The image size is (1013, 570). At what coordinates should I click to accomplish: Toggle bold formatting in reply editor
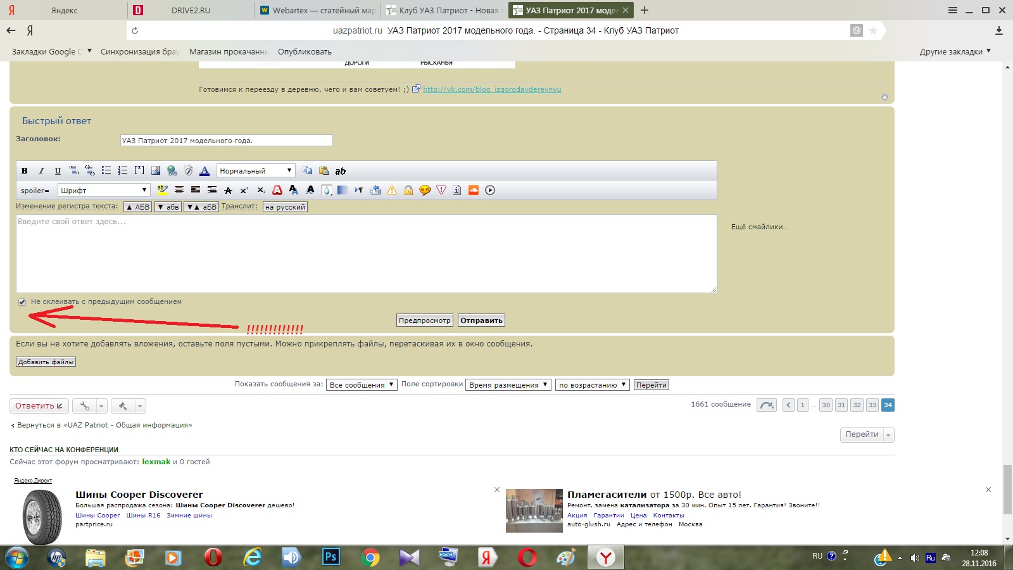25,170
